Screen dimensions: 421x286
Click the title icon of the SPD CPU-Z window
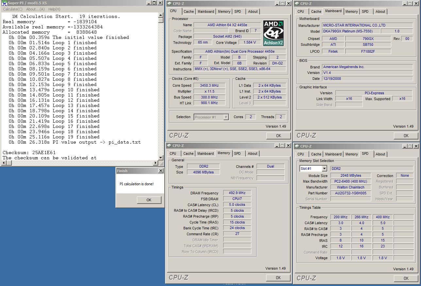click(x=297, y=146)
